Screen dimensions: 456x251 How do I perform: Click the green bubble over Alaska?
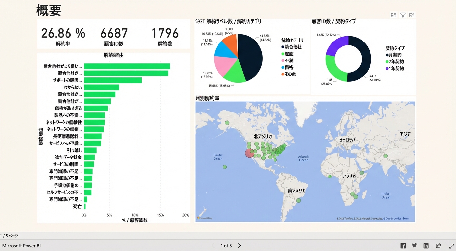(227, 123)
